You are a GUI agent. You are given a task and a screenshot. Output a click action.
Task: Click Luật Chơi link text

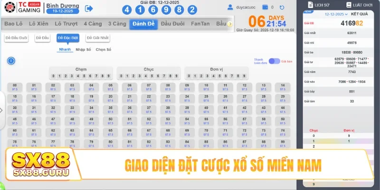tap(362, 5)
